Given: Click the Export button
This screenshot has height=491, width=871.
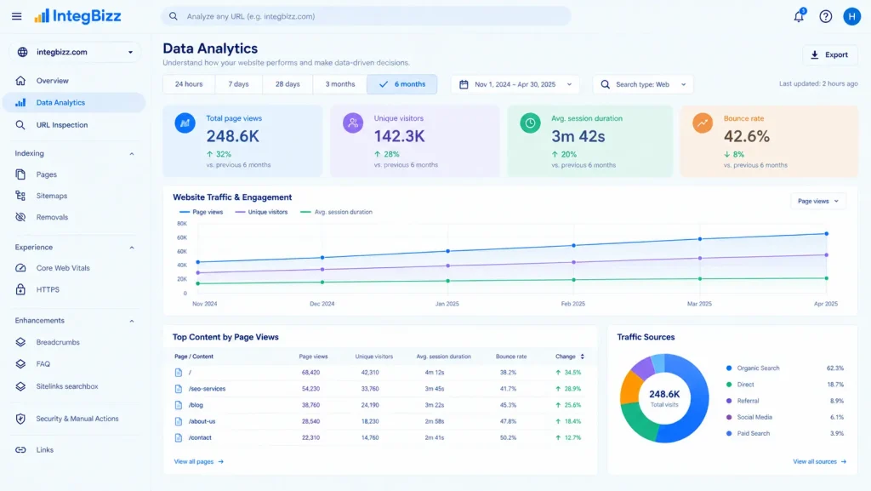Looking at the screenshot, I should pos(830,54).
